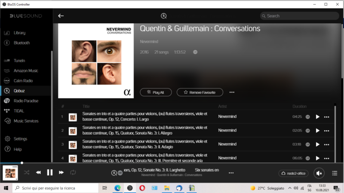Screen dimensions: 344x193
Task: Skip to the next track
Action: [61, 172]
